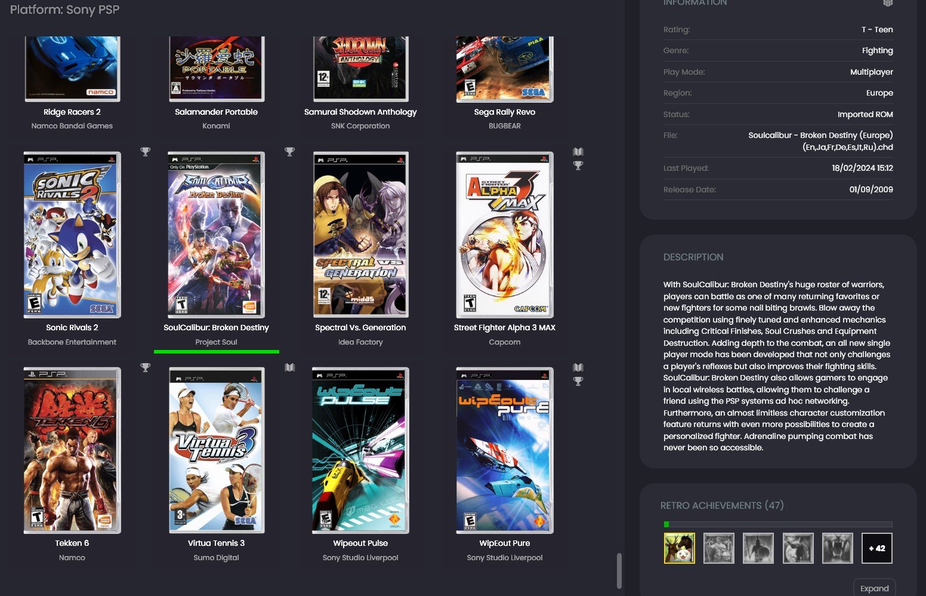Select the Samurai Shodown Anthology box art
The image size is (926, 596).
click(x=361, y=69)
